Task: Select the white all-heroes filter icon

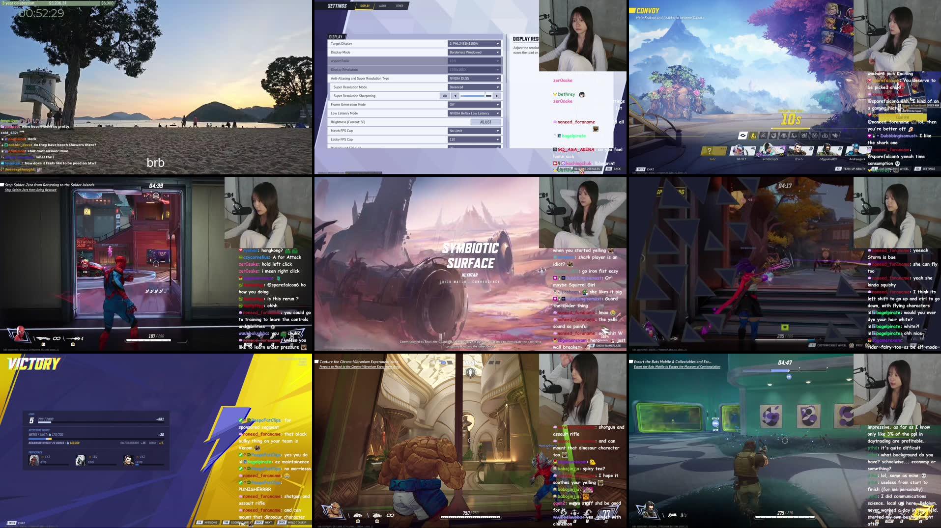Action: pos(743,136)
